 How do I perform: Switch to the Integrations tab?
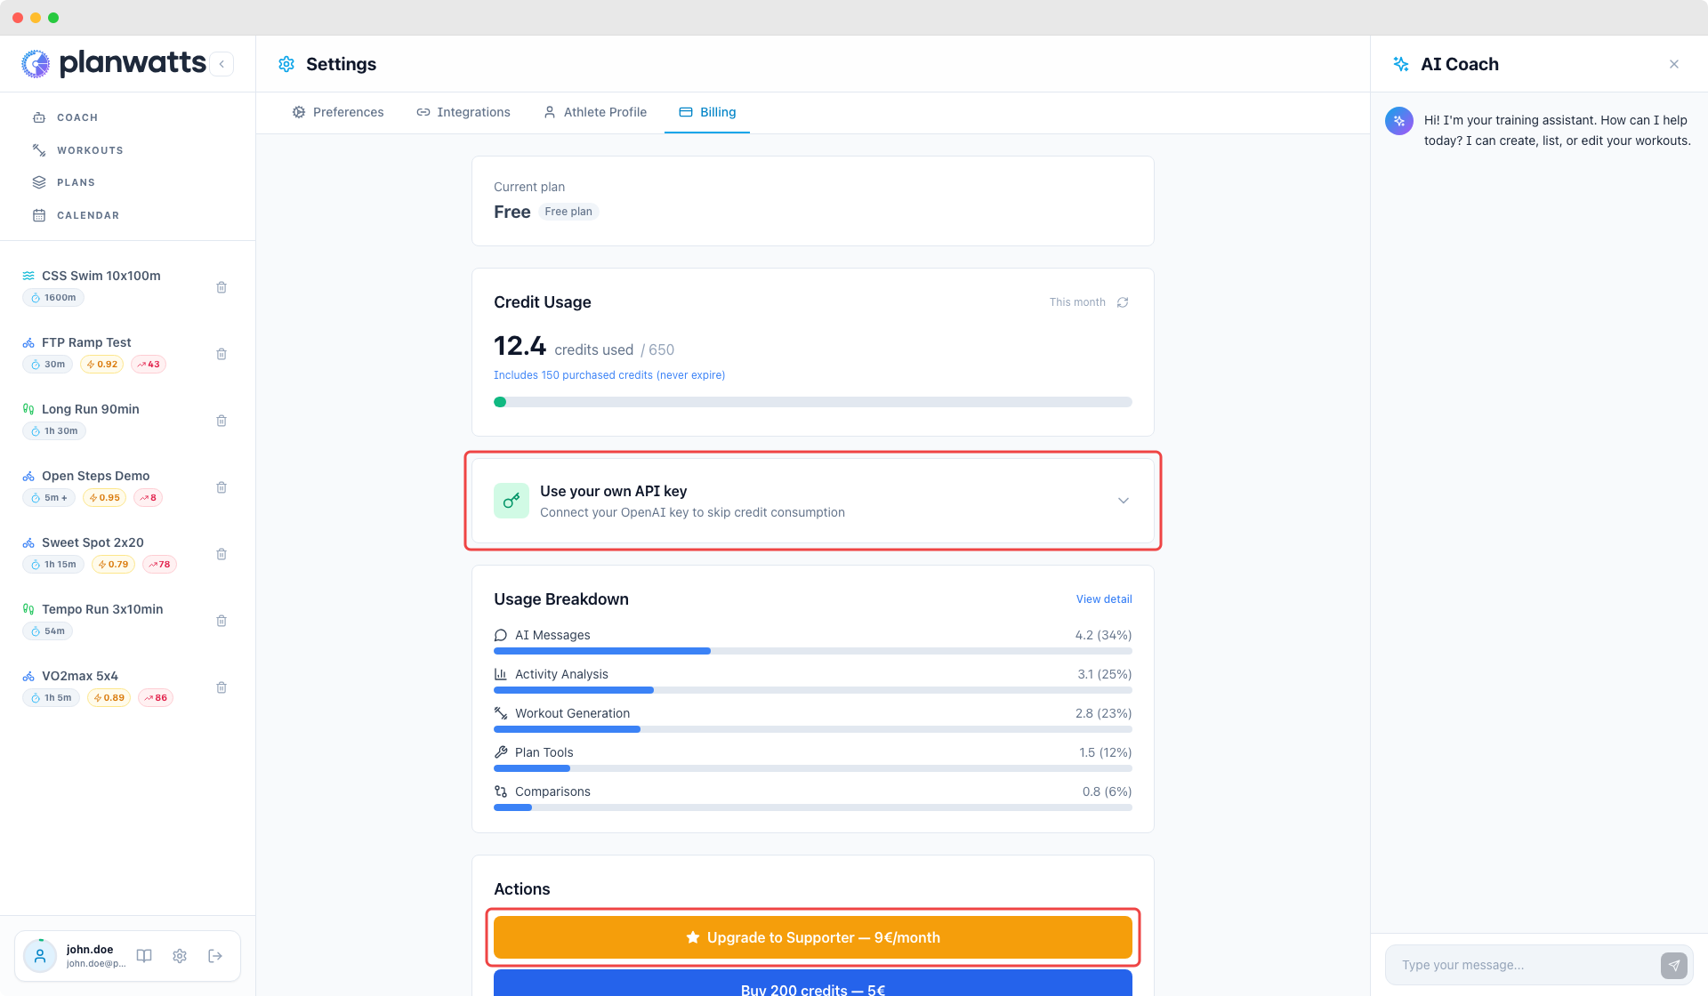point(463,112)
